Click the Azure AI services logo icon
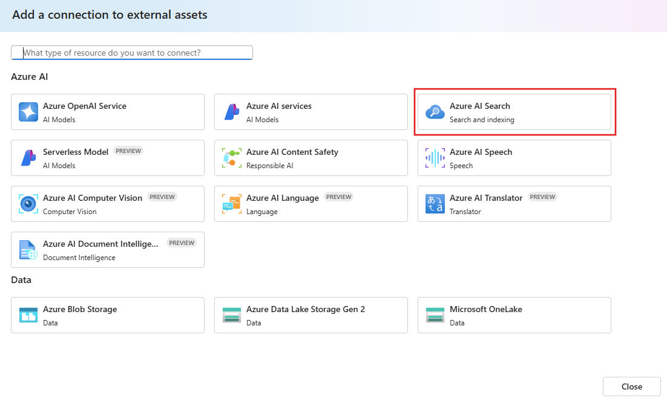This screenshot has height=401, width=667. [232, 112]
